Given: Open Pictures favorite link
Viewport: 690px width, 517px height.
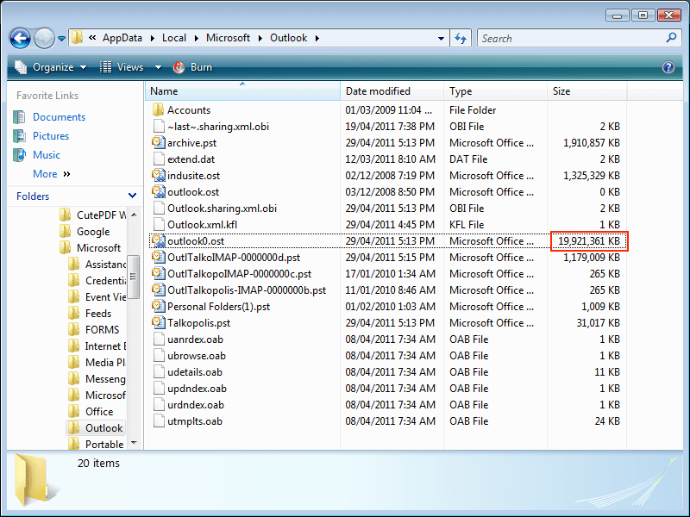Looking at the screenshot, I should pos(51,136).
